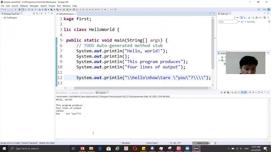Click the editor vertical scrollbar

coord(213,44)
